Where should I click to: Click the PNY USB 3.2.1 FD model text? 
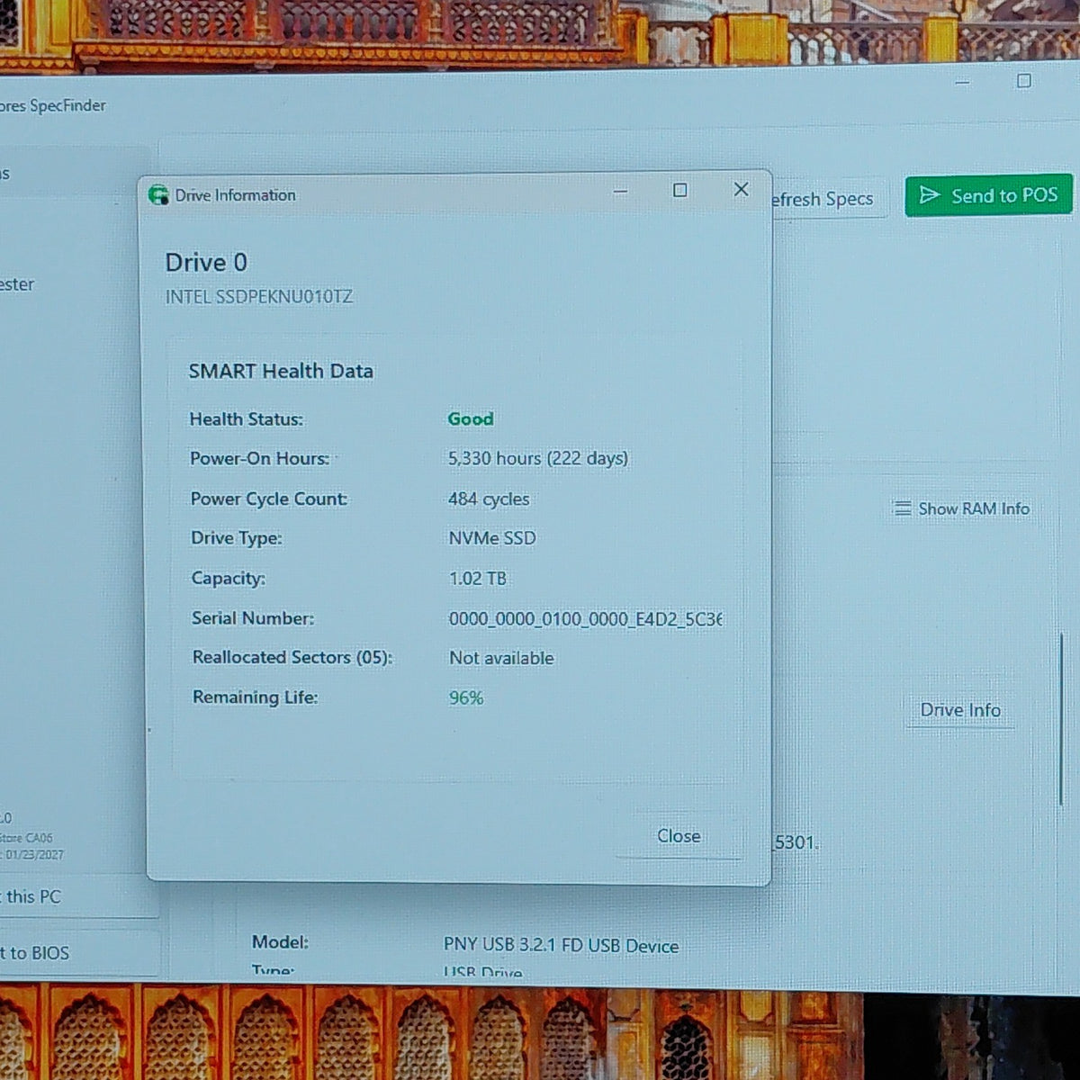pos(561,946)
